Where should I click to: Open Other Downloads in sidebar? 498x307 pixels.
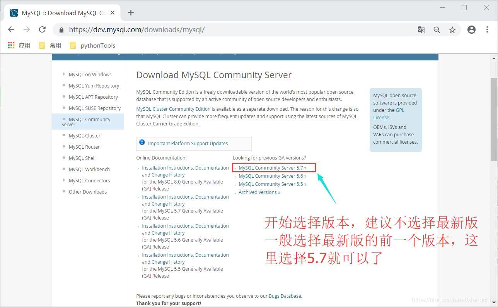point(88,192)
